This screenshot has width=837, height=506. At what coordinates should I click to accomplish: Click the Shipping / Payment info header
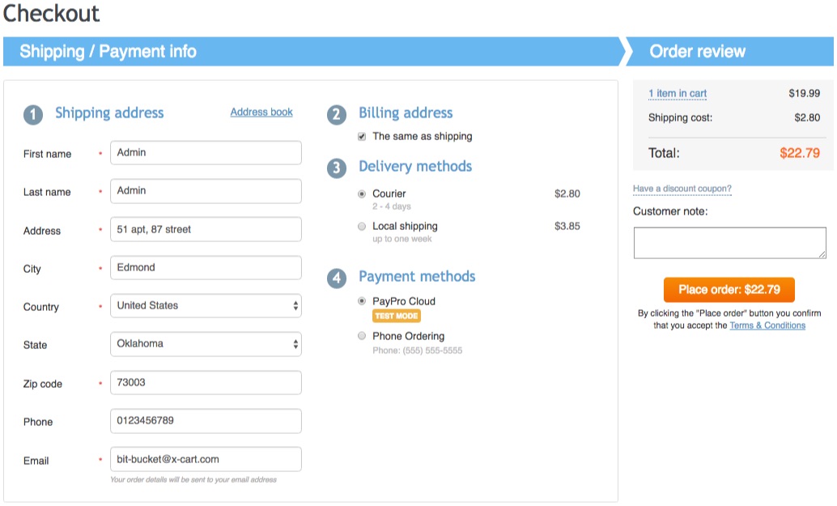[x=111, y=51]
